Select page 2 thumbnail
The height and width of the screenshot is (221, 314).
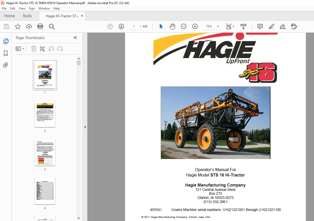click(45, 114)
